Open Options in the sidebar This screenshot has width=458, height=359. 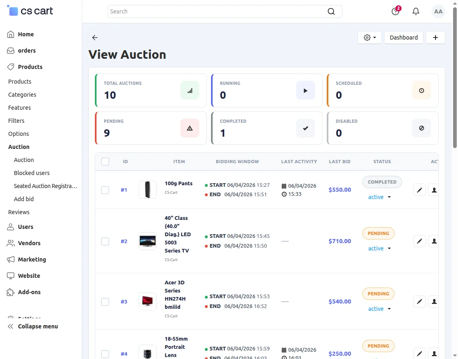pos(18,134)
